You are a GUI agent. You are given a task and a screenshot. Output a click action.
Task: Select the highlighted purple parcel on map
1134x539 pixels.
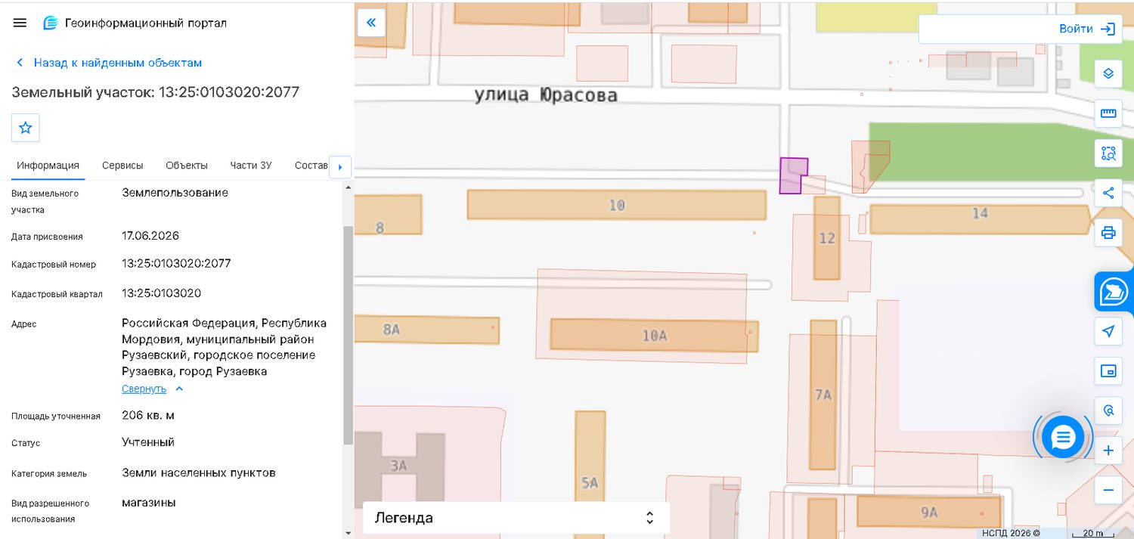point(792,175)
